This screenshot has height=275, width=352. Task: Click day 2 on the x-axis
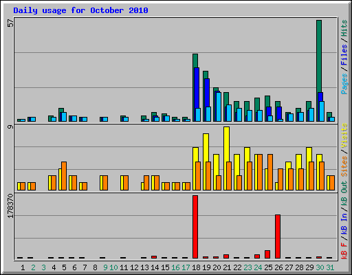(x=33, y=267)
